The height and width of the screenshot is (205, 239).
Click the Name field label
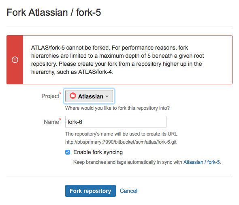coord(51,122)
